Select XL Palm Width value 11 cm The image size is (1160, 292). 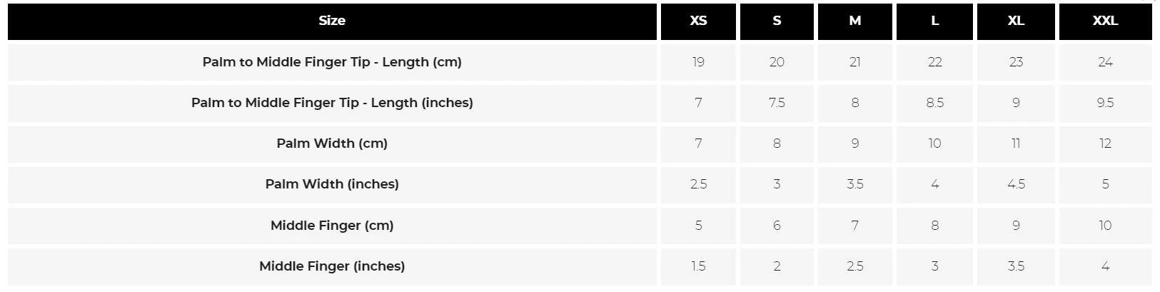(1016, 144)
